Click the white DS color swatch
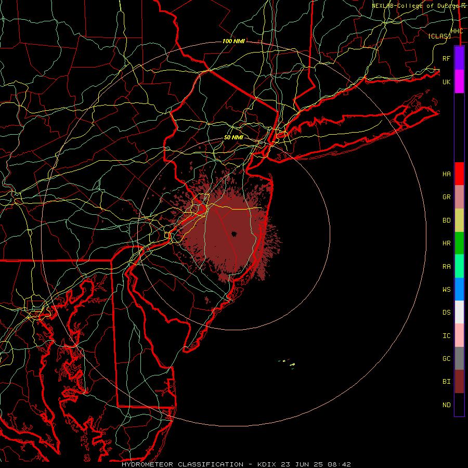The width and height of the screenshot is (468, 468). pos(459,312)
